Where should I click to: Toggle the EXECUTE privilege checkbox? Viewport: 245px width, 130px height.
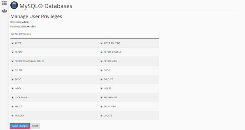101,79
